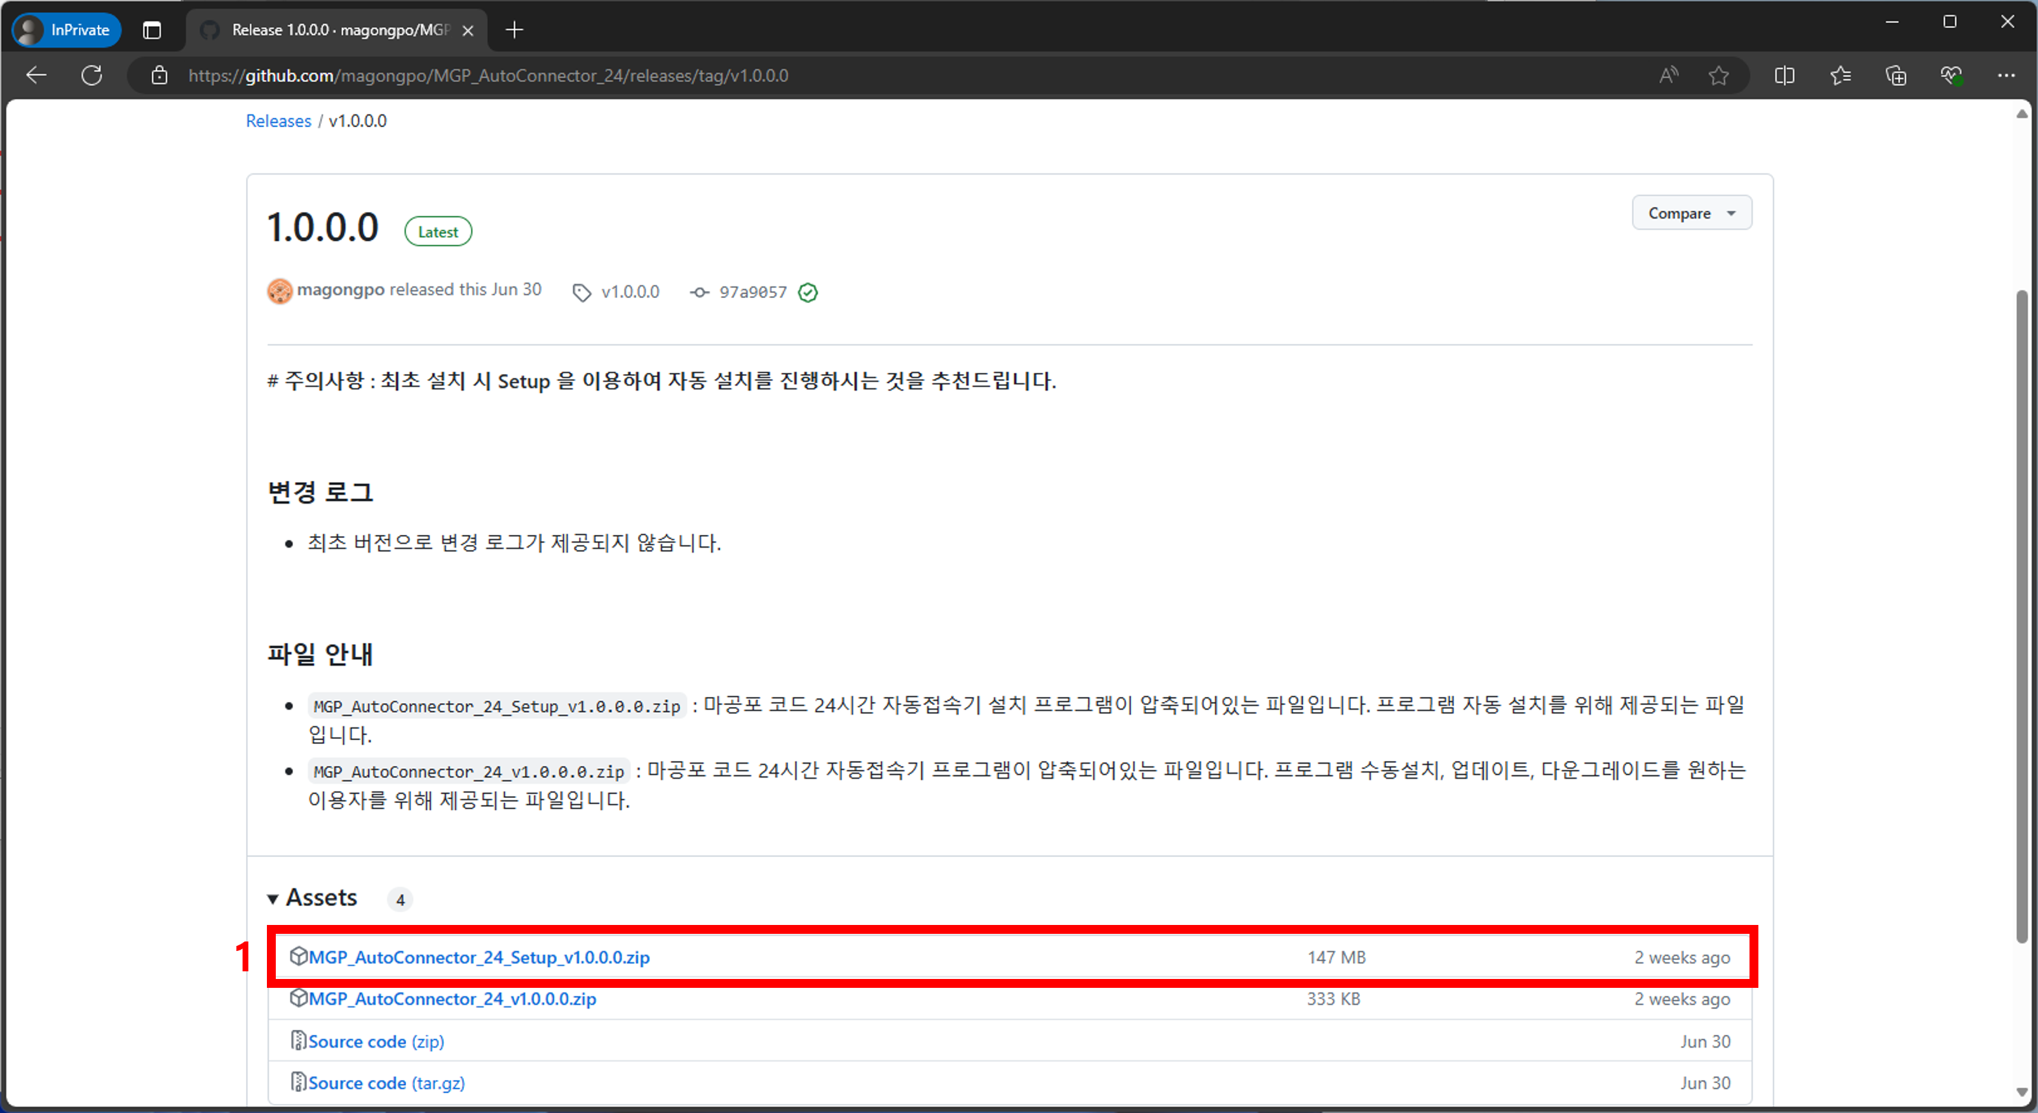Image resolution: width=2038 pixels, height=1113 pixels.
Task: Click the 147 MB file size text
Action: pos(1336,957)
